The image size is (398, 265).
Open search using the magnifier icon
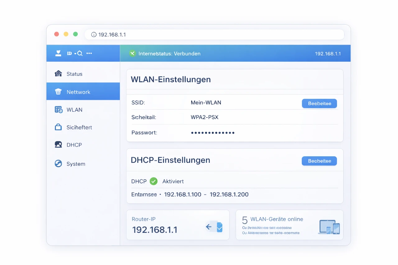point(80,53)
